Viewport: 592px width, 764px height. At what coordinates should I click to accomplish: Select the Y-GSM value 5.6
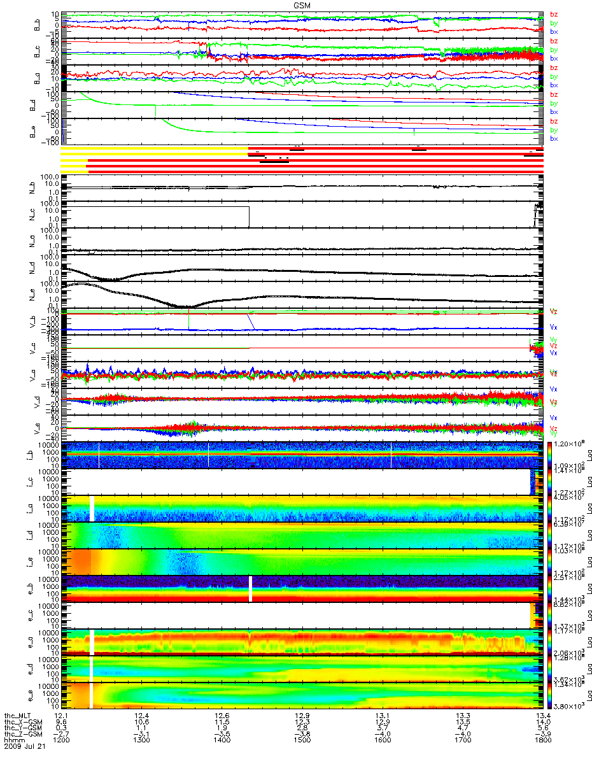542,729
